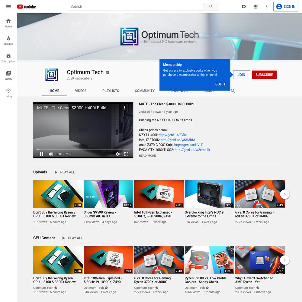
Task: Open the create video camera icon
Action: click(x=244, y=7)
